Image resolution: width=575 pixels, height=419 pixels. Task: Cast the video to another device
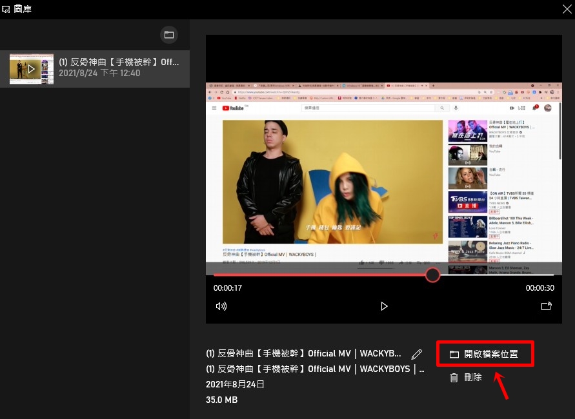547,306
